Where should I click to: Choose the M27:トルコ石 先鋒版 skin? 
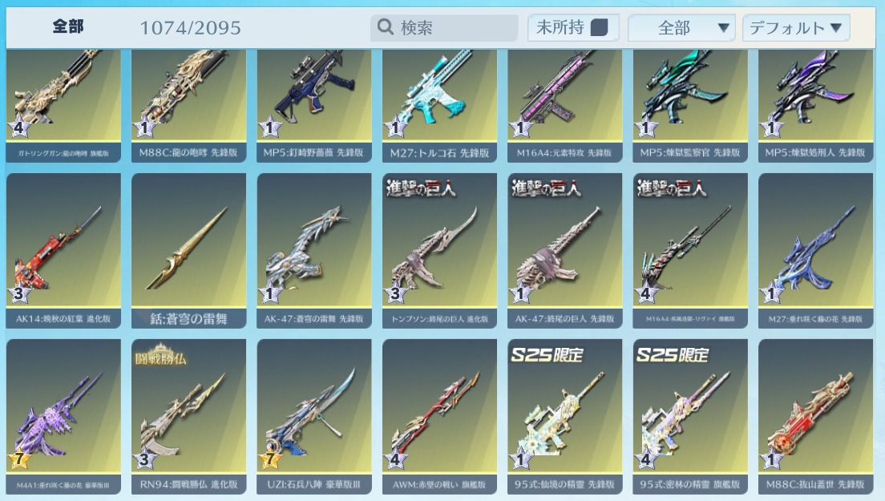pyautogui.click(x=439, y=106)
